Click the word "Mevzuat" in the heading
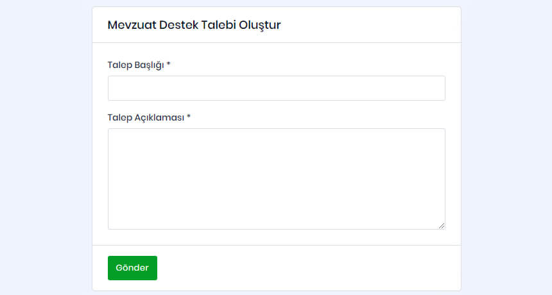Viewport: 552px width, 295px height. [129, 25]
